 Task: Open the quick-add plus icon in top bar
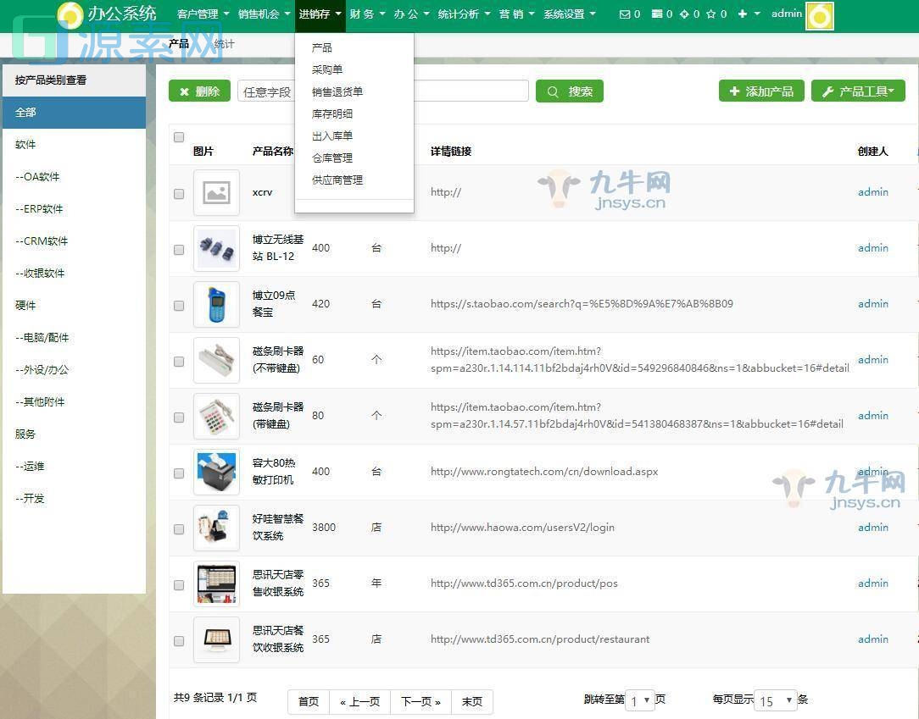click(x=741, y=14)
